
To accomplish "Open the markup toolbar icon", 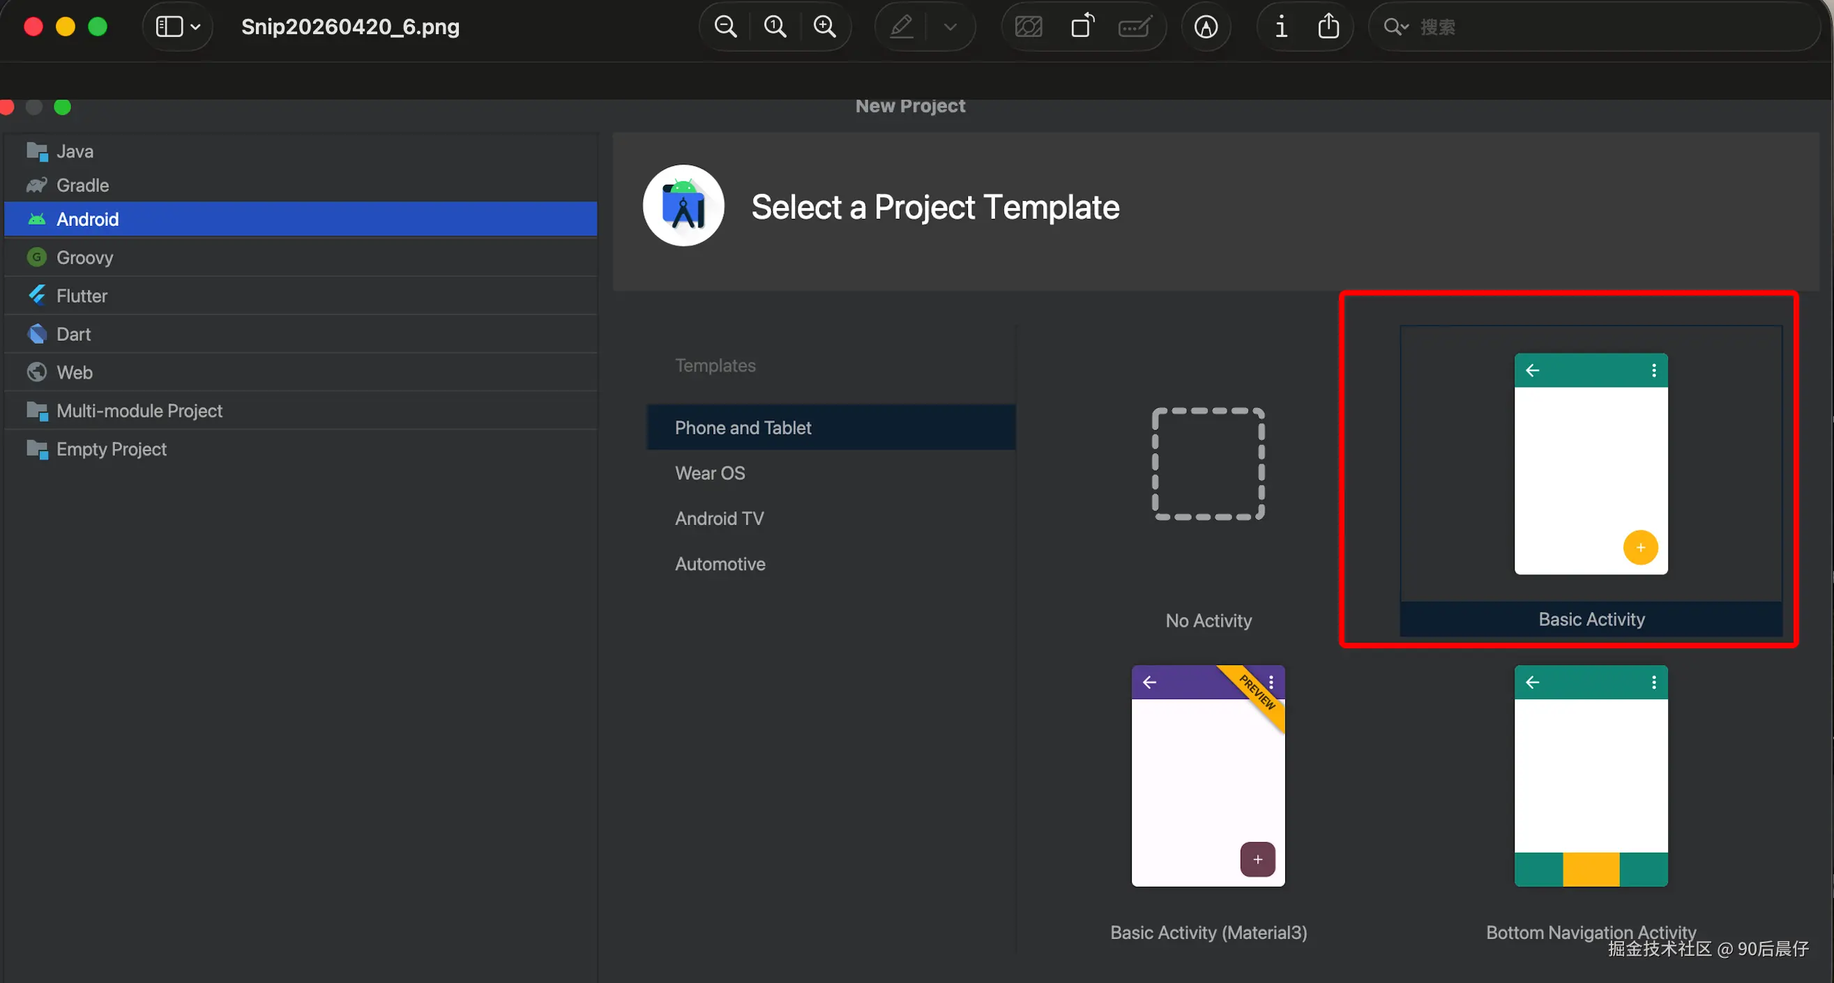I will coord(1205,27).
